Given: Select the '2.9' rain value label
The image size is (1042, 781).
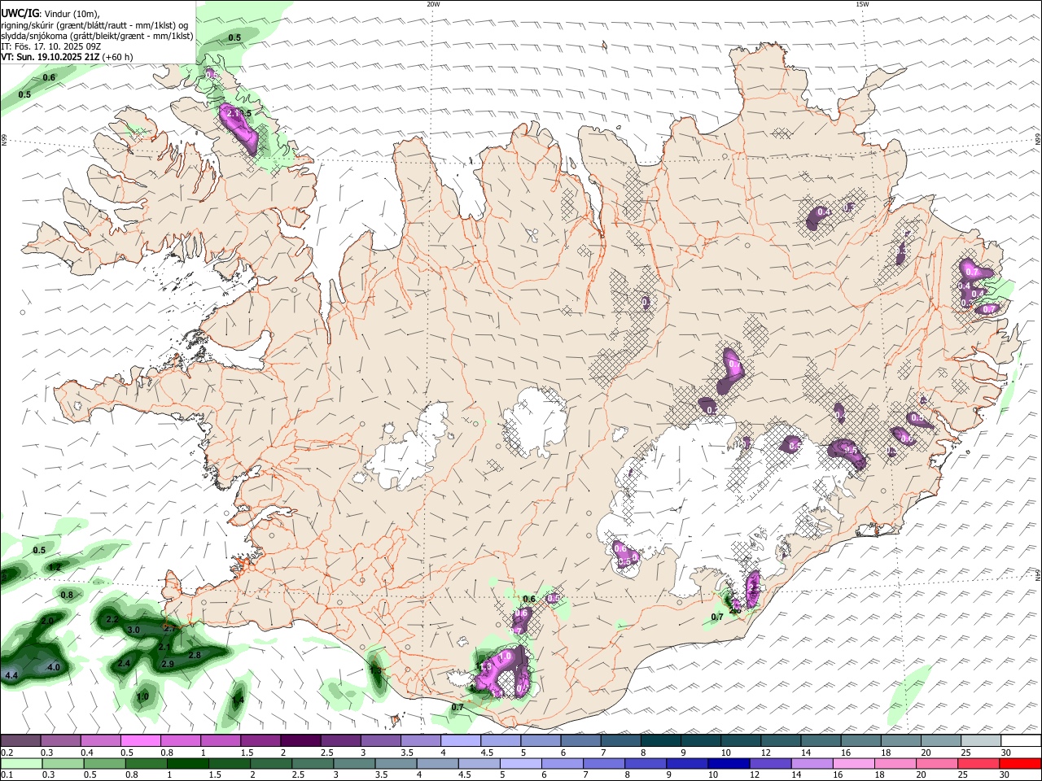Looking at the screenshot, I should (168, 664).
